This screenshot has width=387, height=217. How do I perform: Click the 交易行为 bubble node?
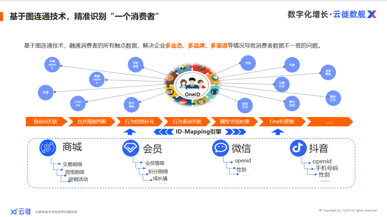(282, 85)
